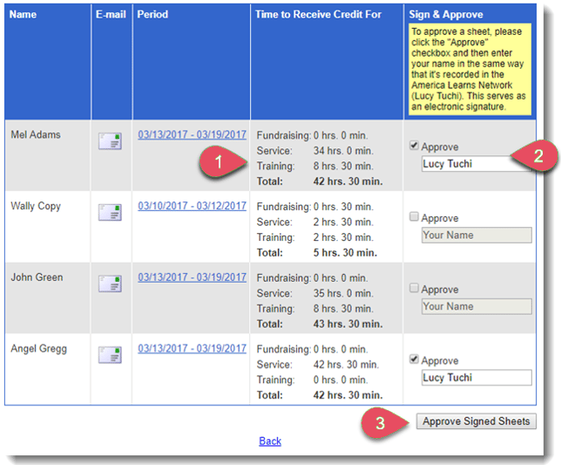Uncheck the Approve checkbox for Angel Gregg
Screen dimensions: 561x465
coord(414,360)
